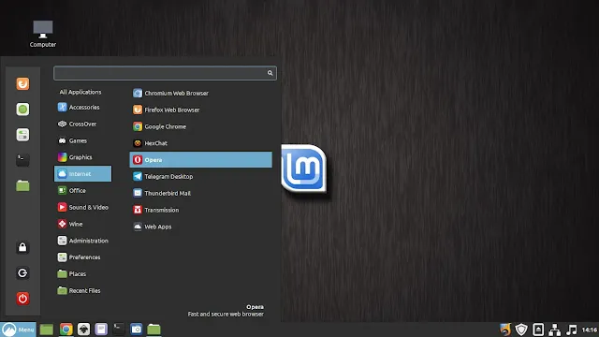Click the Logout icon in the sidebar
599x337 pixels.
click(22, 272)
